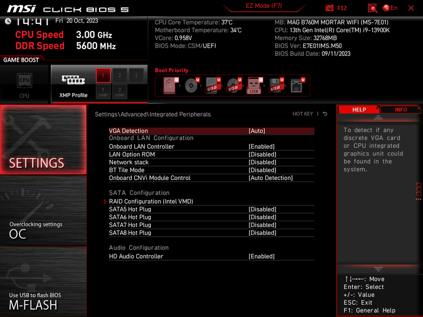Click the back arrow next to HOT KEY
The width and height of the screenshot is (423, 317).
[325, 114]
